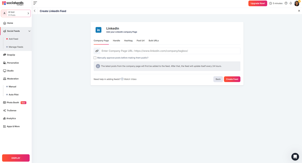Open Manage Feeds in sidebar
Screen dimensions: 302x163
[x=16, y=47]
